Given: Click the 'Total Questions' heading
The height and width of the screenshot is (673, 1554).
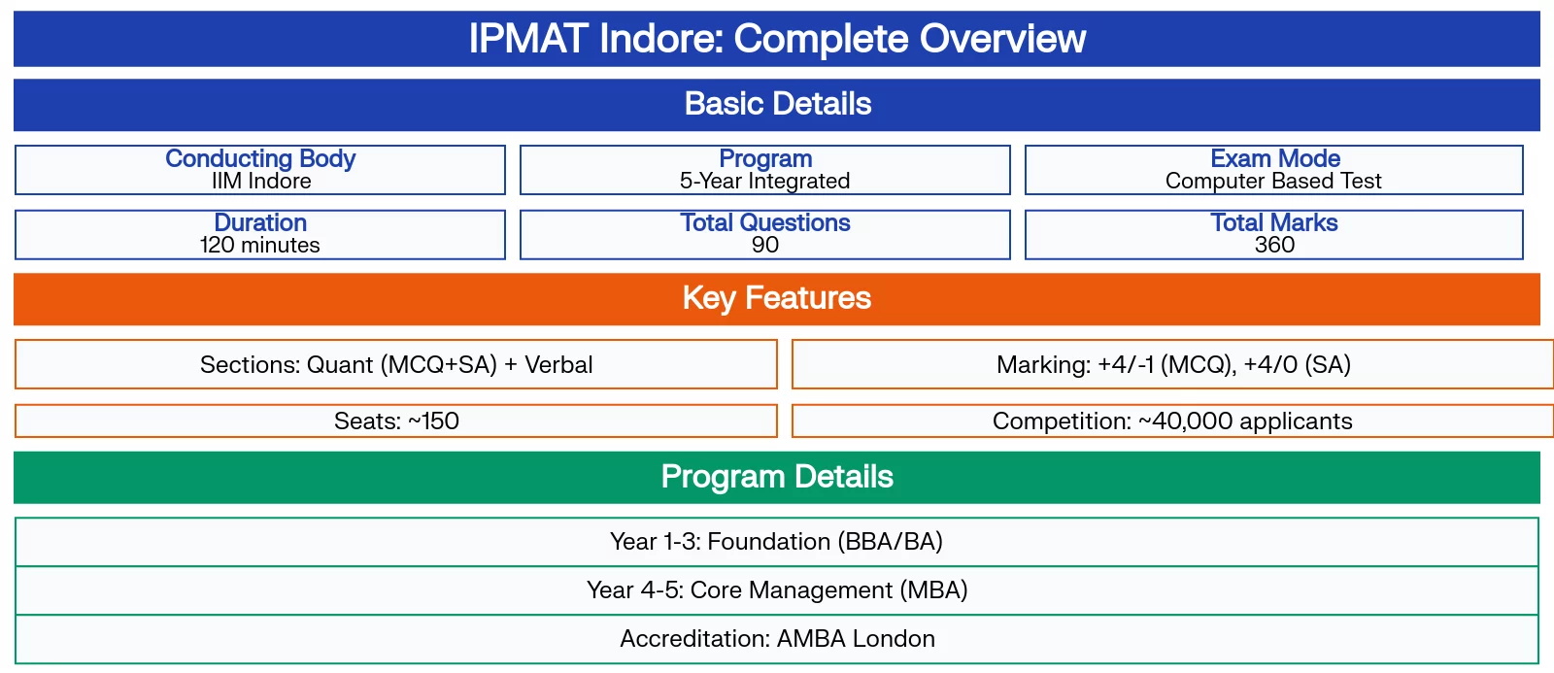Looking at the screenshot, I should click(765, 222).
